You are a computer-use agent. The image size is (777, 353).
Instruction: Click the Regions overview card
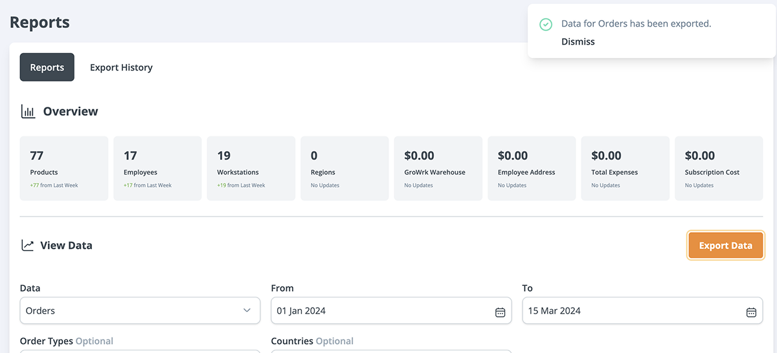344,168
